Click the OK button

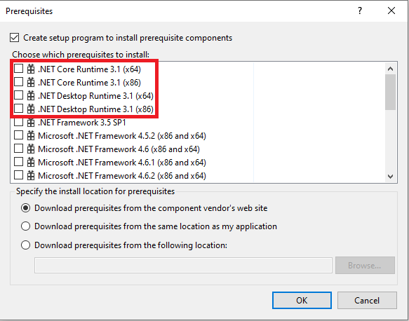[x=302, y=301]
